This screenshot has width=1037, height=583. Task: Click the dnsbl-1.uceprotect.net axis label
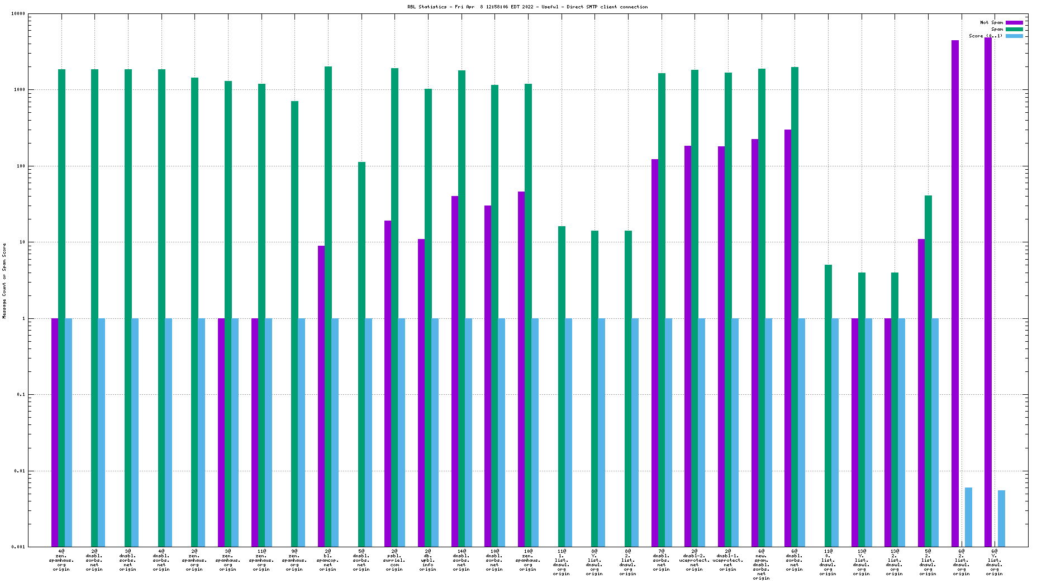click(x=728, y=560)
